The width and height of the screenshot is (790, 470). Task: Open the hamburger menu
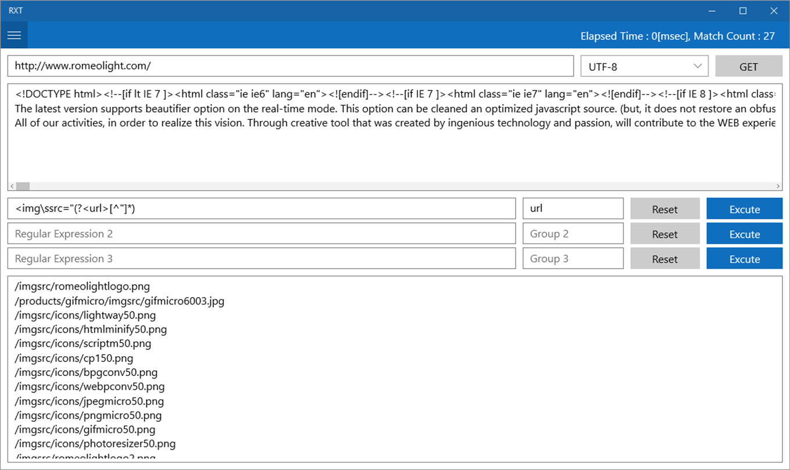point(14,35)
